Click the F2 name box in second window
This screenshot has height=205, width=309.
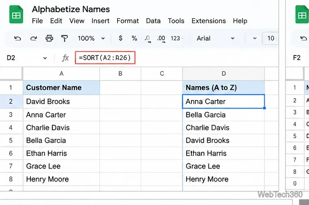point(297,58)
